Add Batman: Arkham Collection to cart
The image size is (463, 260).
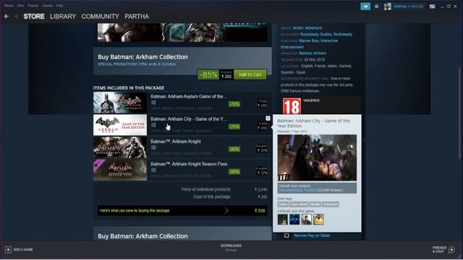[x=250, y=74]
